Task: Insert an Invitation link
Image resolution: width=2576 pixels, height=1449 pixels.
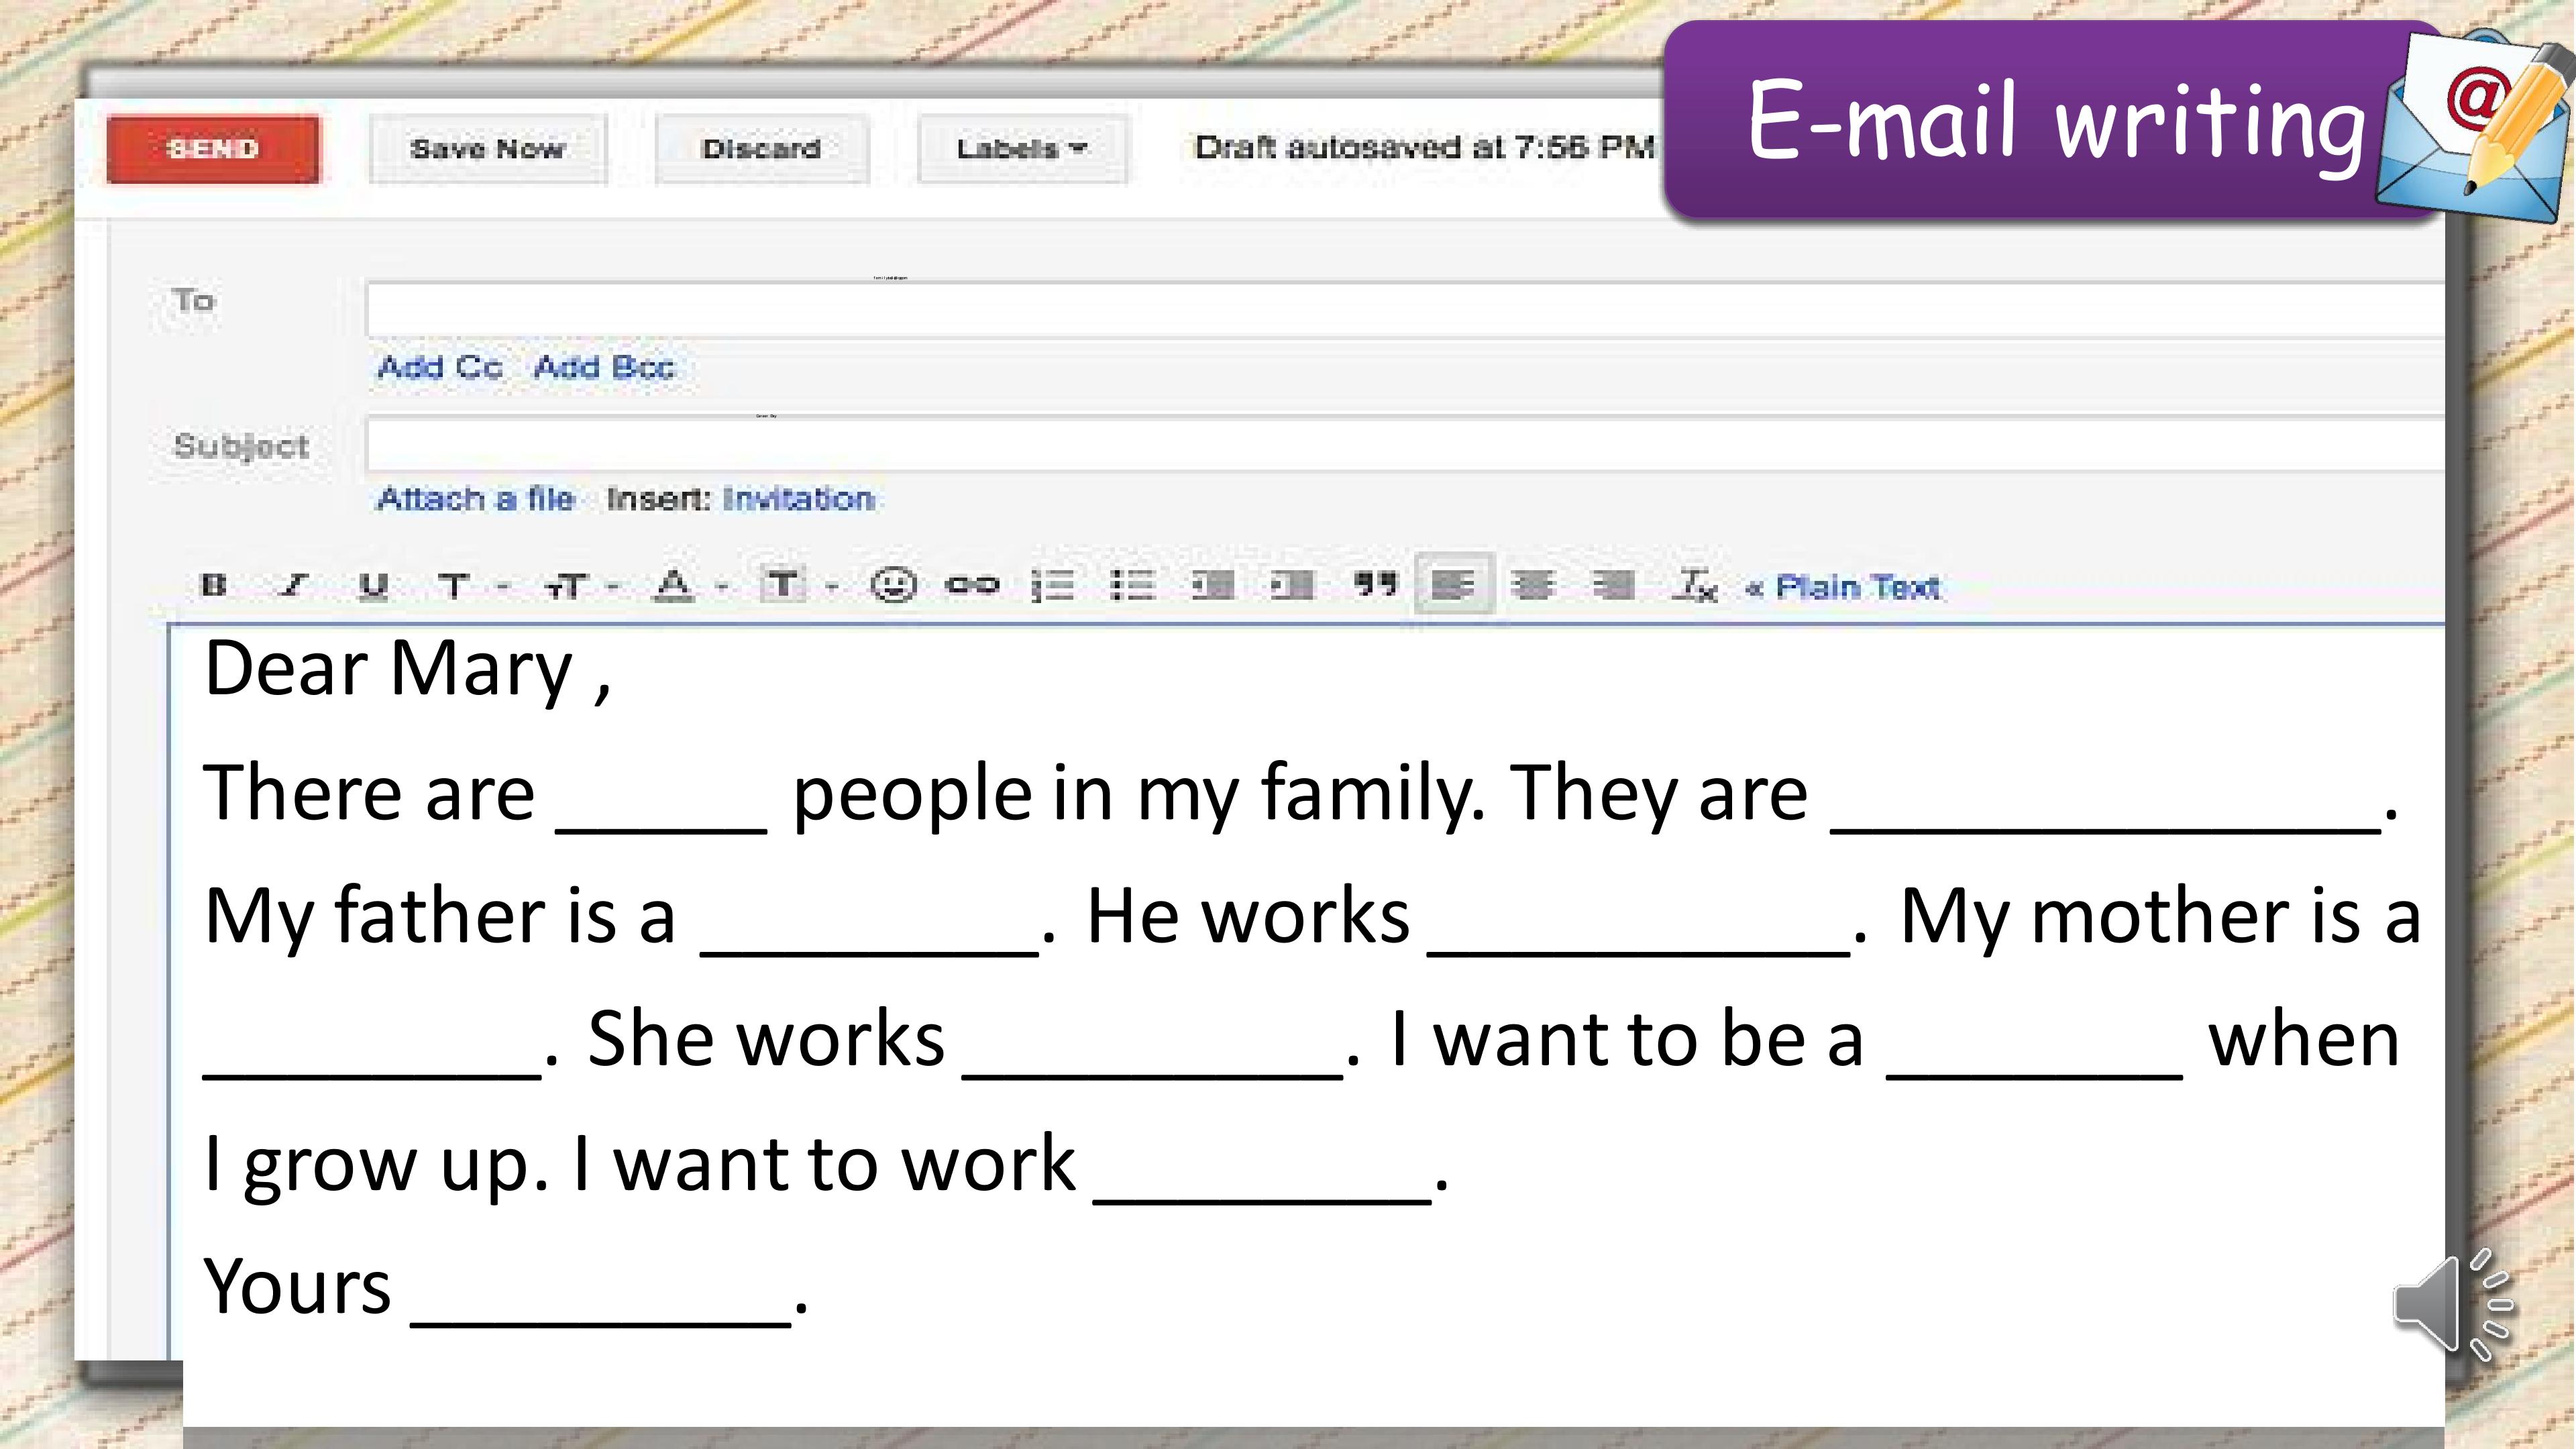Action: click(x=798, y=498)
